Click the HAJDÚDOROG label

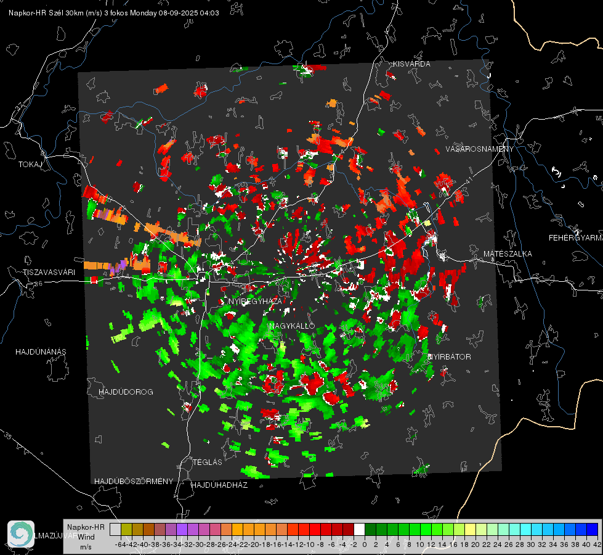pos(126,392)
